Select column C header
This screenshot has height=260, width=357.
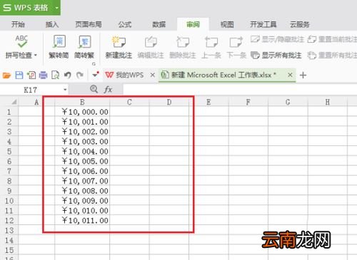click(x=129, y=102)
